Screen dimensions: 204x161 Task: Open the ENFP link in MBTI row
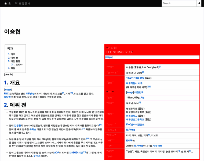(x=129, y=141)
